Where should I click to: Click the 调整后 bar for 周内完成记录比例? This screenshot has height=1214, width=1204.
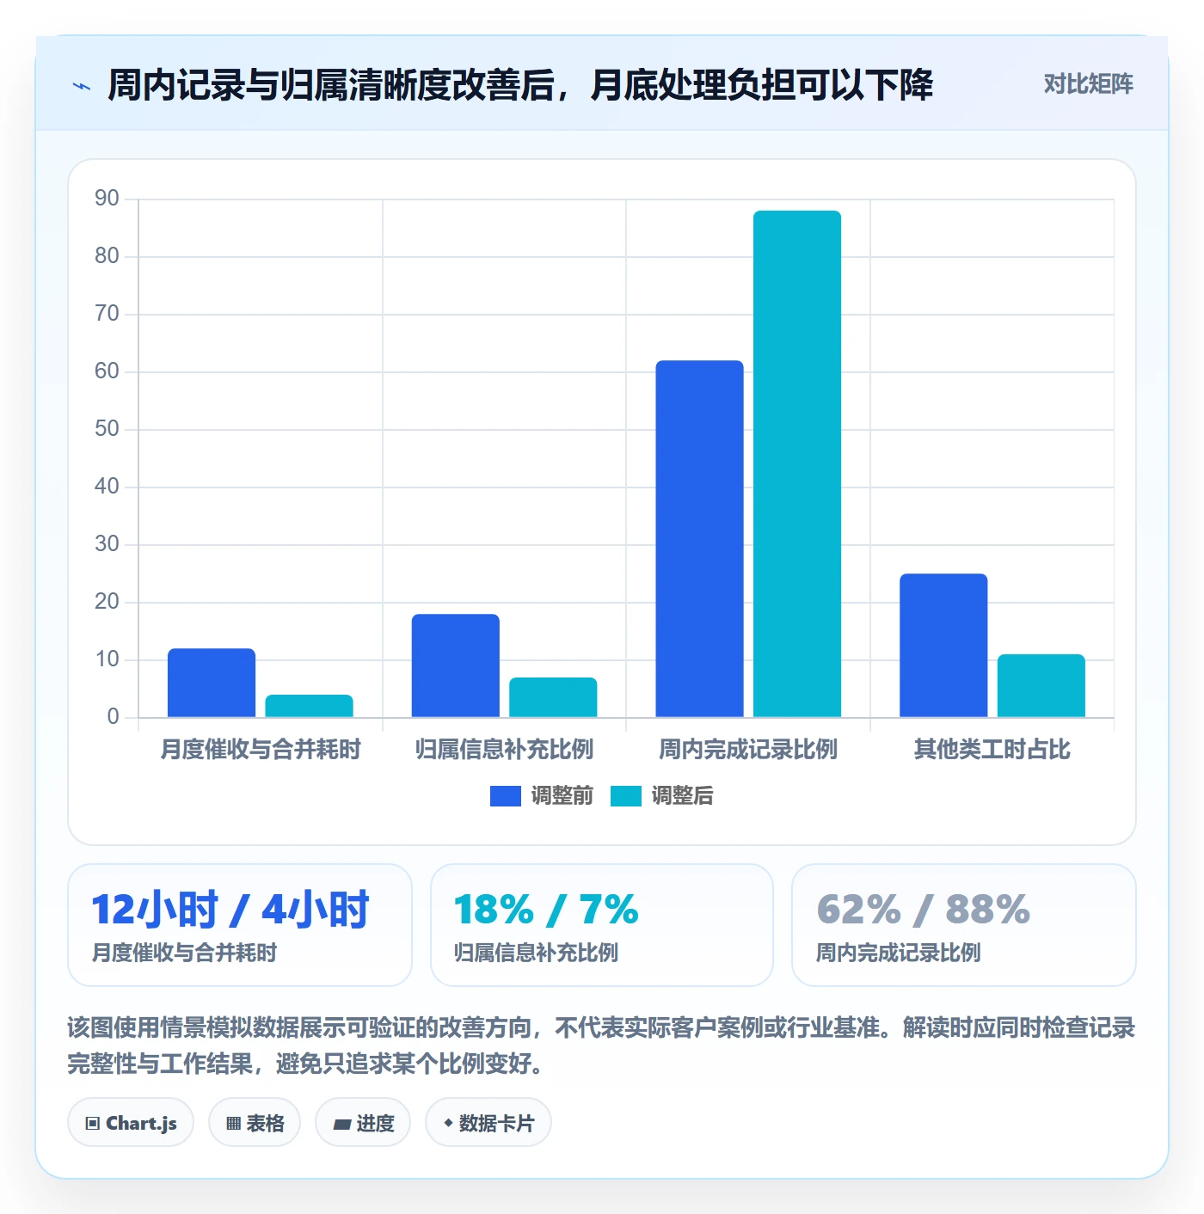click(797, 463)
